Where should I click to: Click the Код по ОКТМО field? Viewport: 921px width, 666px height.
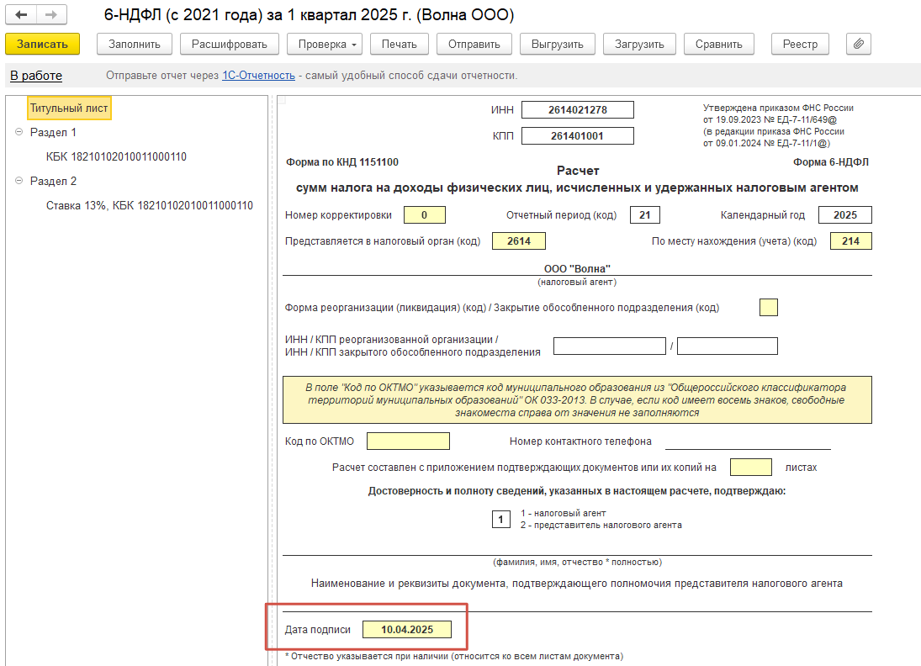pyautogui.click(x=408, y=441)
